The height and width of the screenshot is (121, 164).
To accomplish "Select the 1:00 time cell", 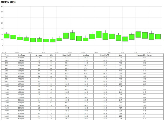I will click(6, 60).
